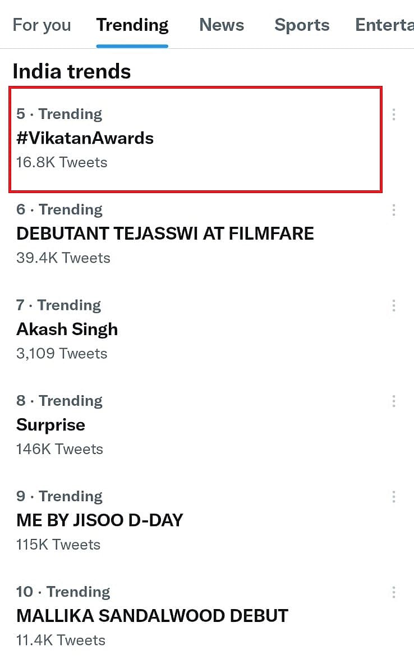
Task: Open the #VikatanAwards hashtag trend
Action: click(85, 138)
